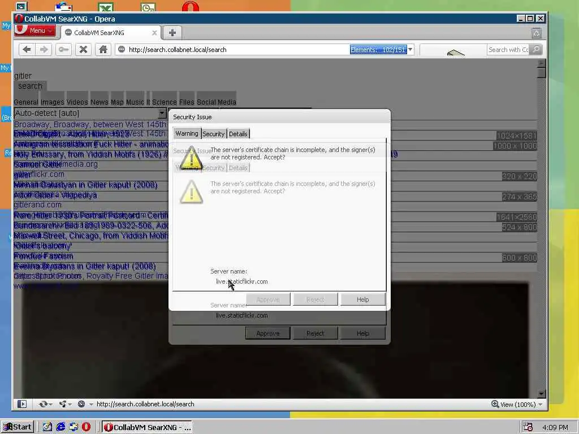Click the dark Approve button at dialog bottom
The width and height of the screenshot is (579, 434).
(267, 333)
